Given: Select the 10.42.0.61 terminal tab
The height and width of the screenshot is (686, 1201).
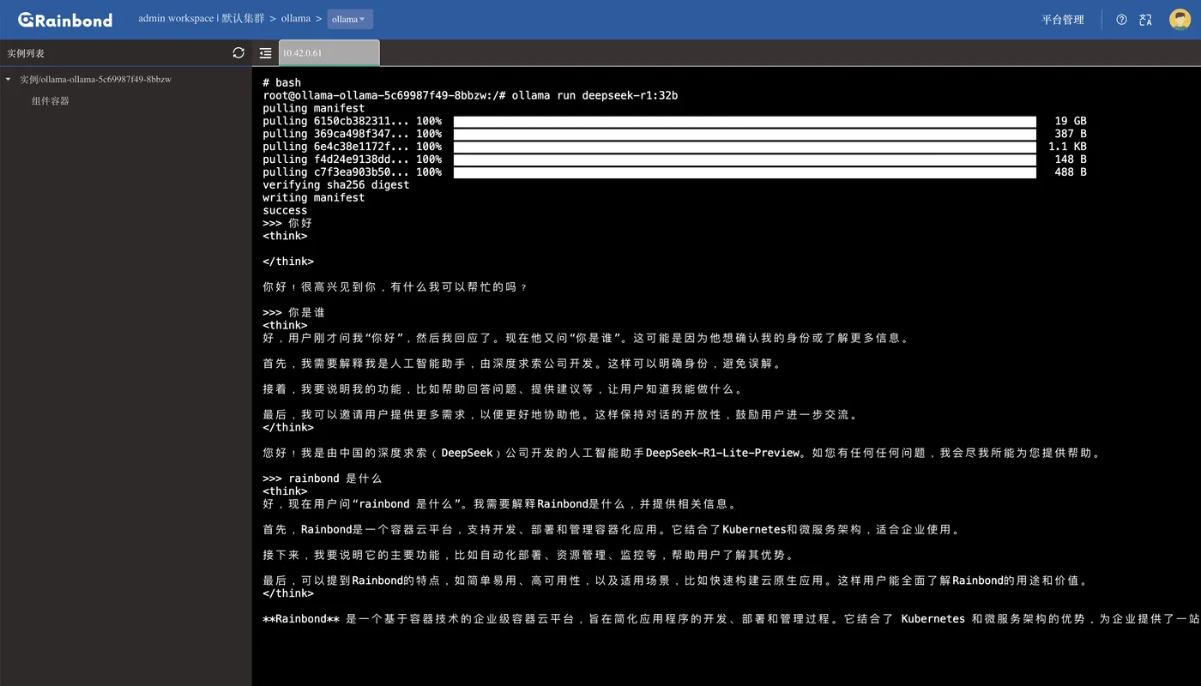Looking at the screenshot, I should pos(329,53).
